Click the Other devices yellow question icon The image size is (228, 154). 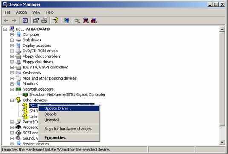pos(18,100)
